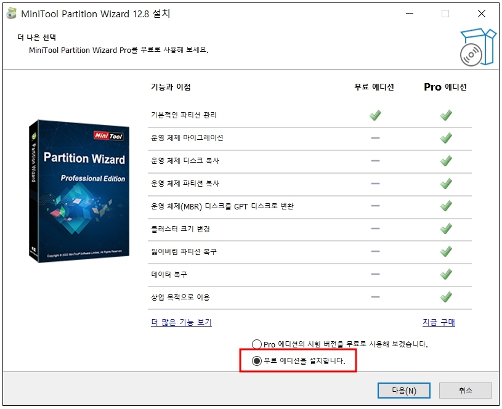Click Pro checkmark for GPT 디스크로 변환 row
The width and height of the screenshot is (502, 409).
(x=446, y=206)
